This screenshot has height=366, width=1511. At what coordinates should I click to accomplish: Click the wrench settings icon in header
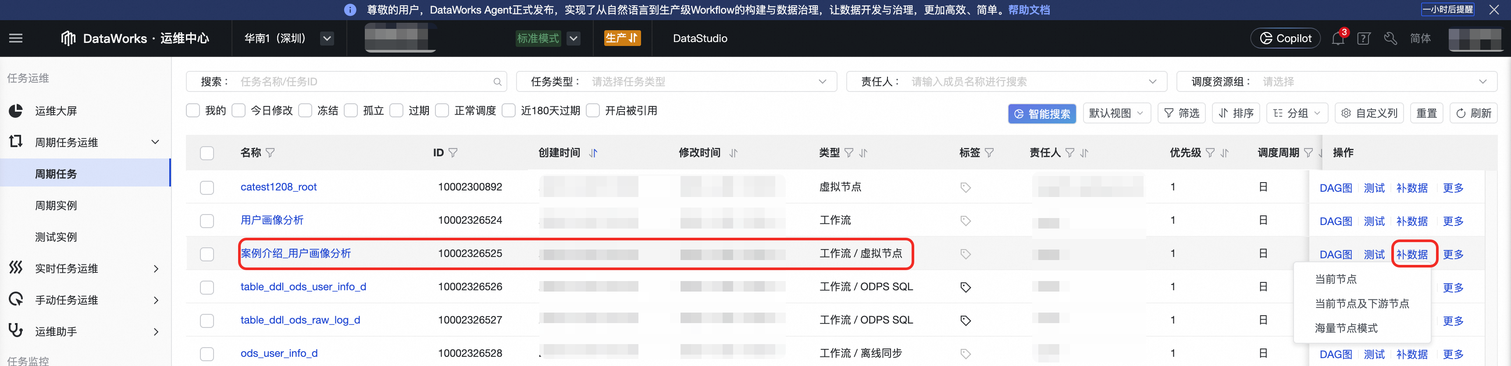point(1390,39)
